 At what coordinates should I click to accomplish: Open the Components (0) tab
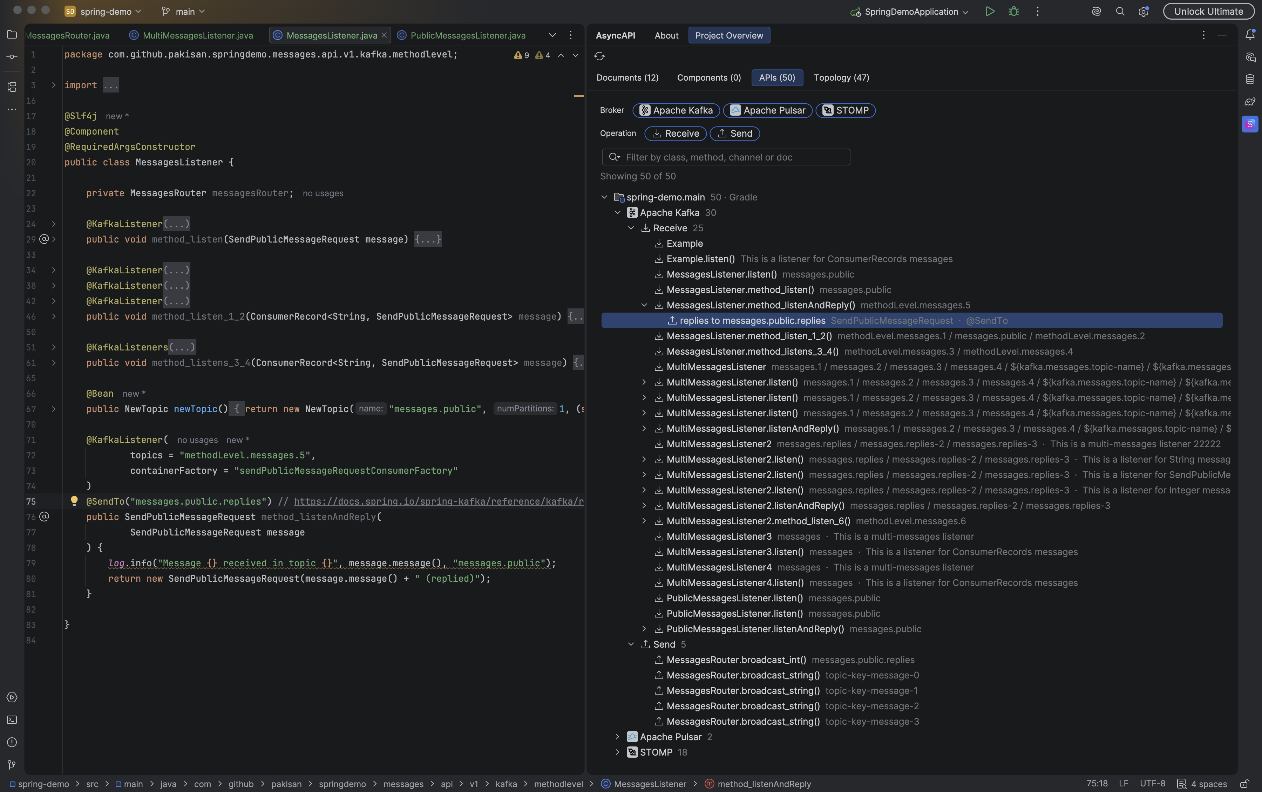[x=709, y=77]
